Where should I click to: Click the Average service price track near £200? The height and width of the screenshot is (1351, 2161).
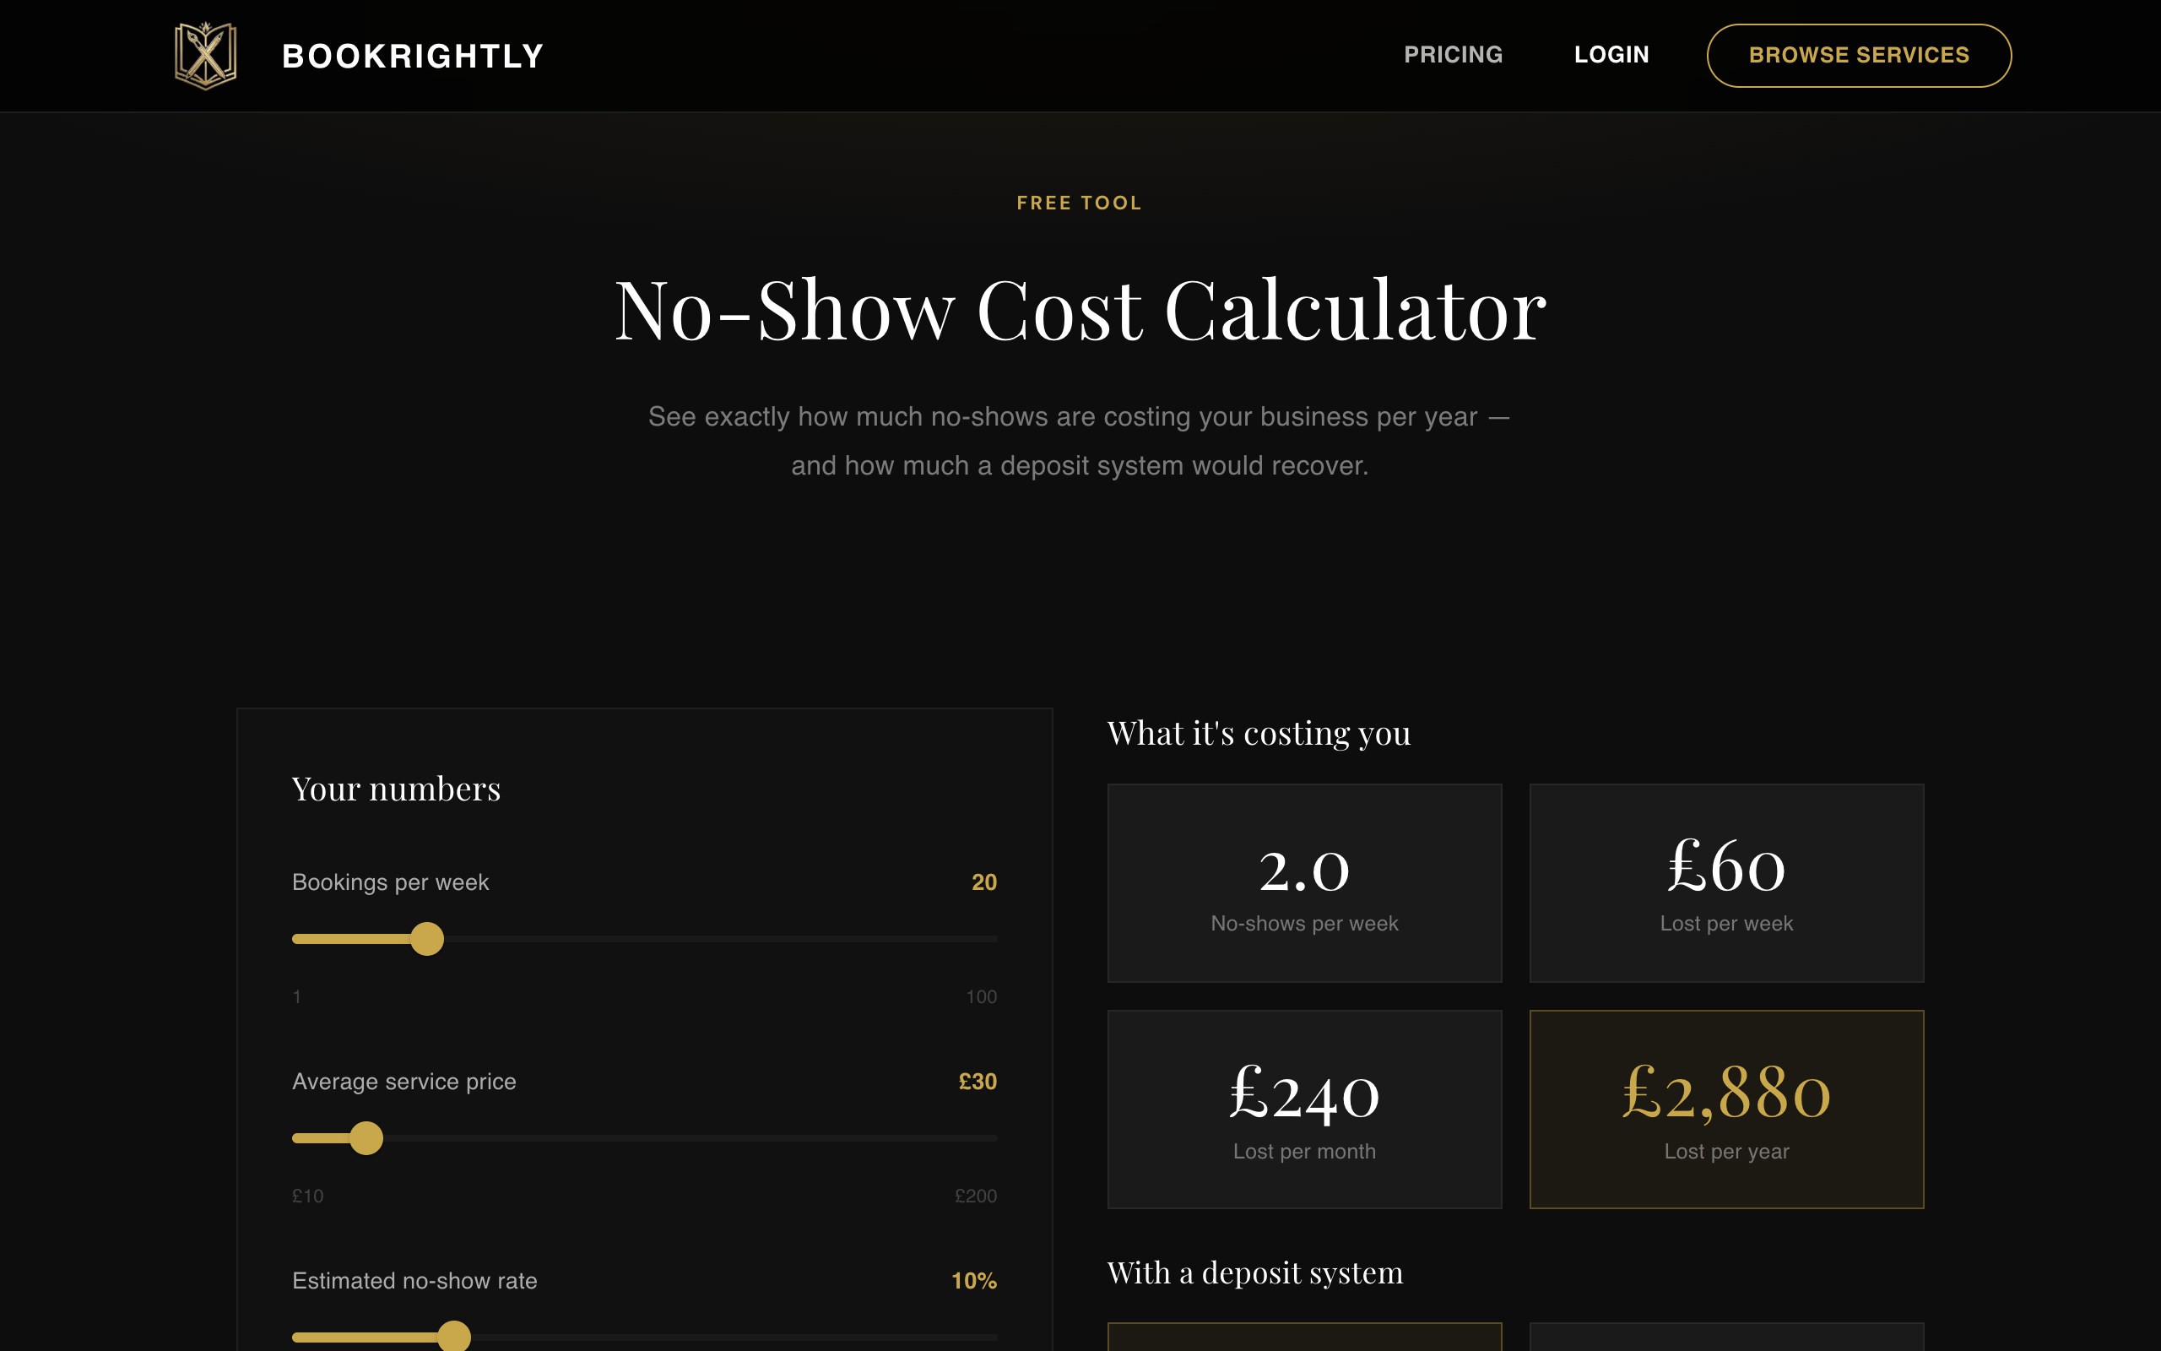pos(983,1138)
